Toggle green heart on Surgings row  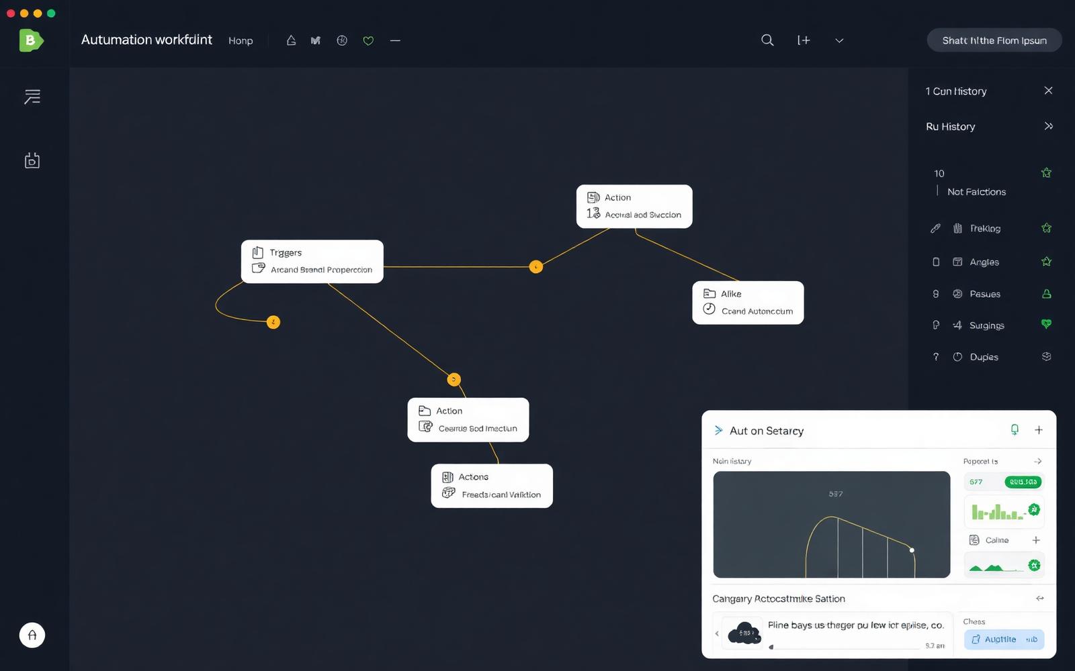point(1046,325)
